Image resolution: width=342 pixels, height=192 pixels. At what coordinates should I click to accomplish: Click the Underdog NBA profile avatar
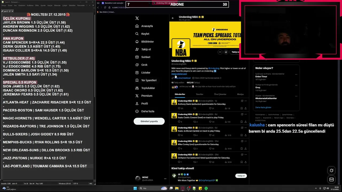tap(181, 48)
